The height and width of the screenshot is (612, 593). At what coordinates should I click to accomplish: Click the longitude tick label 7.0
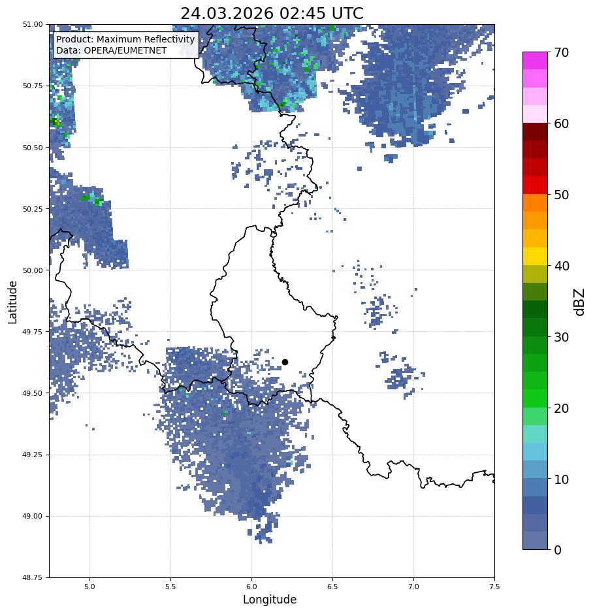click(x=414, y=587)
